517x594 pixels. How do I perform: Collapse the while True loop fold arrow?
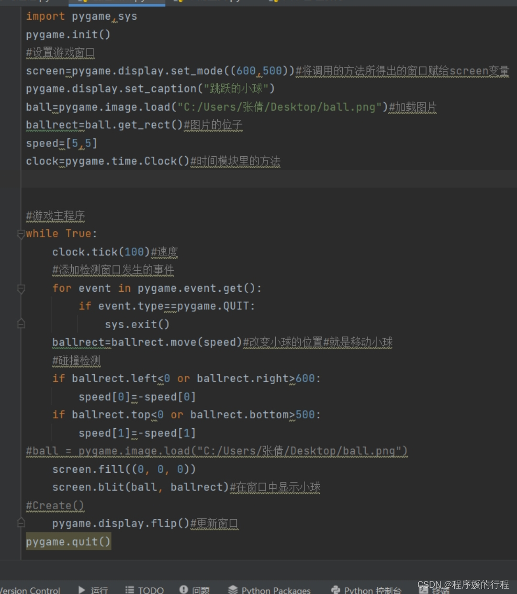click(x=21, y=234)
